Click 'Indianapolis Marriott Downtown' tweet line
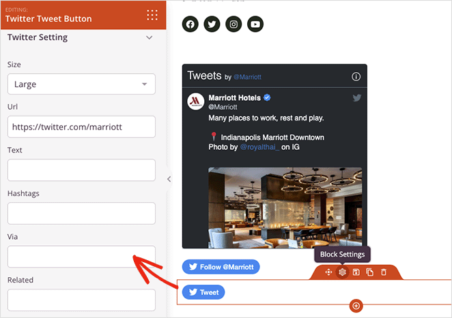This screenshot has height=318, width=452. pyautogui.click(x=272, y=138)
